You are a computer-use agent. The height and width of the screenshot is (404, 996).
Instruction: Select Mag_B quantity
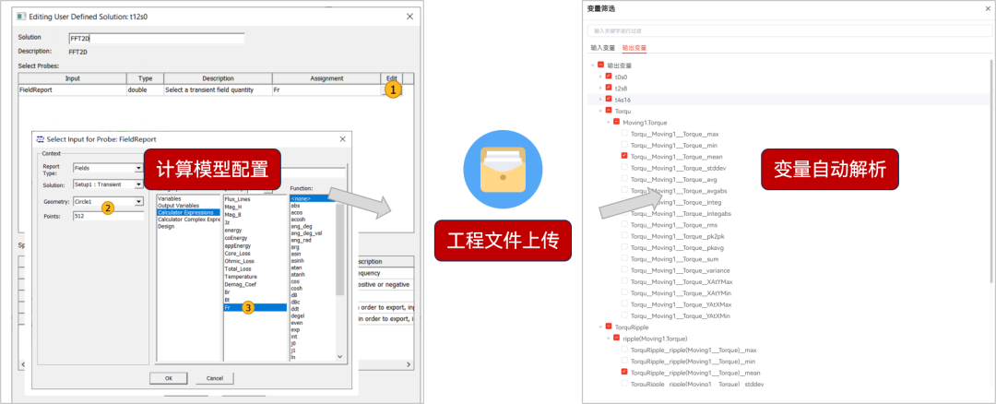[232, 214]
